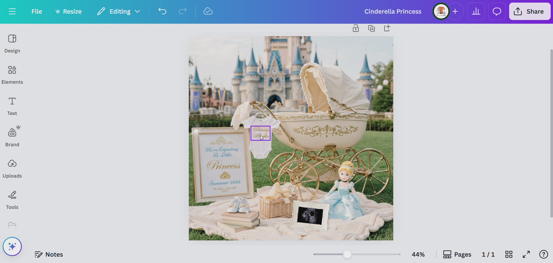Duplicate the page using the copy icon

tap(371, 28)
